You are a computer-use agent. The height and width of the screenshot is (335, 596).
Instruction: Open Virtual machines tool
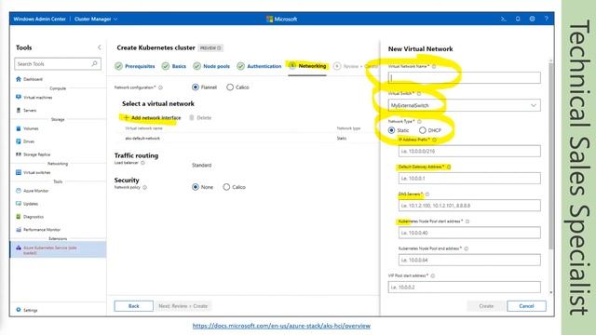(x=34, y=97)
